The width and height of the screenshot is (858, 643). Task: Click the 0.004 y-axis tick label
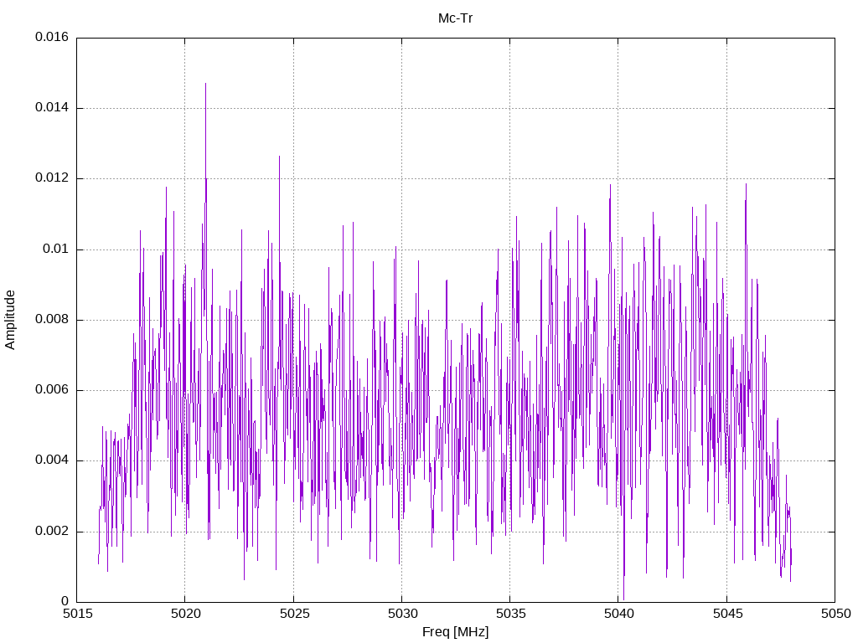click(x=52, y=461)
